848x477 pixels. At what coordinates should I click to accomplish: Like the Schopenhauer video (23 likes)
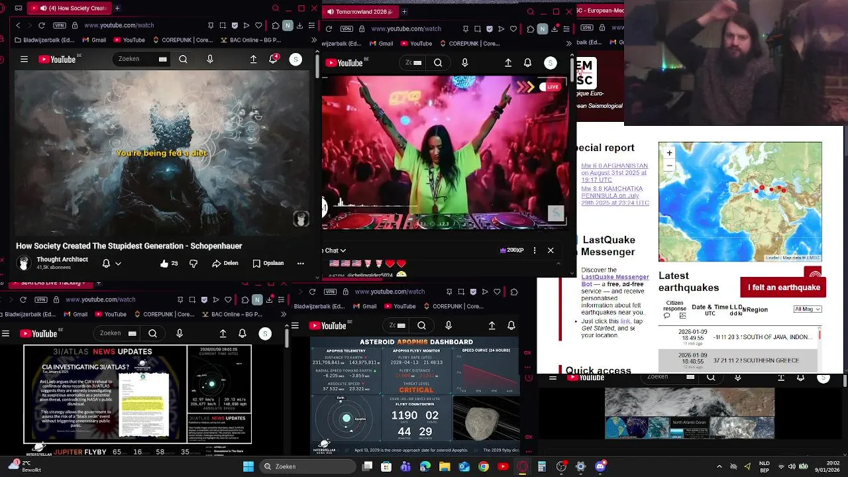(169, 263)
